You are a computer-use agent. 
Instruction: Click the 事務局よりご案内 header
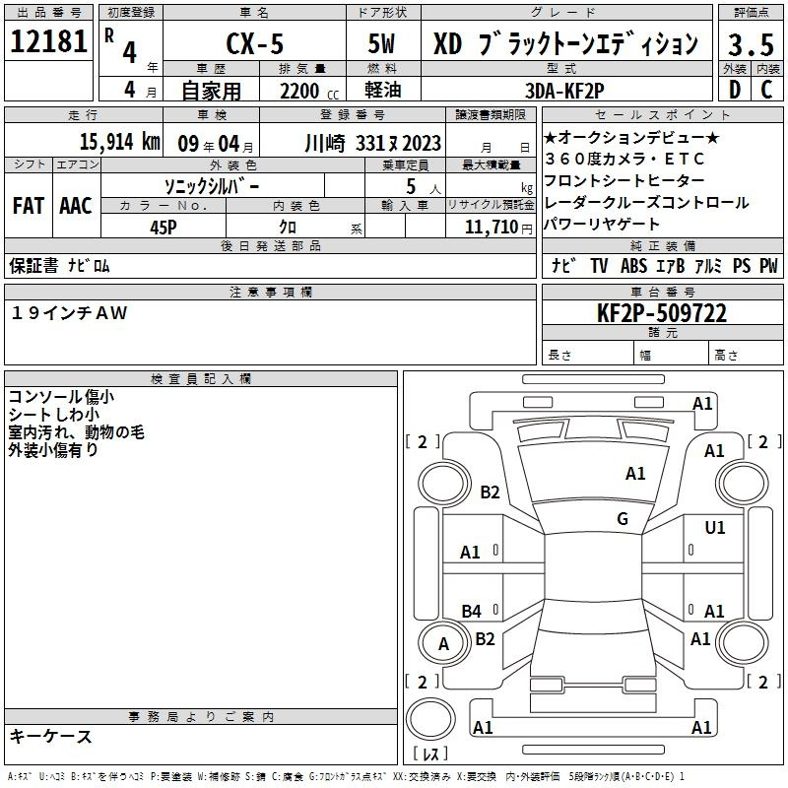(x=201, y=717)
